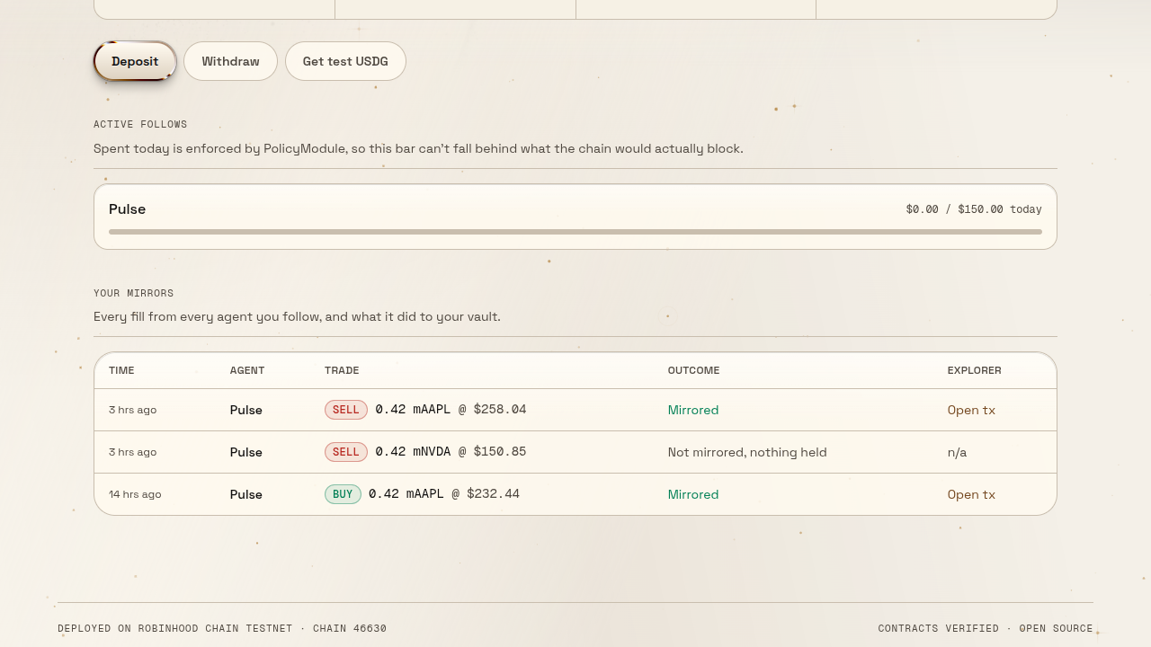Click the Withdraw button

coord(230,61)
